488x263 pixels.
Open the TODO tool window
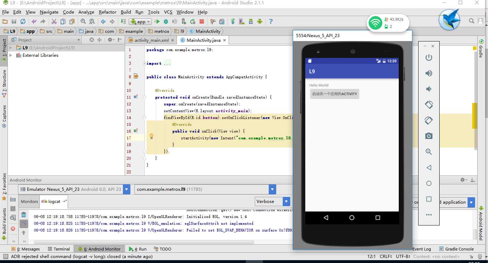(163, 249)
